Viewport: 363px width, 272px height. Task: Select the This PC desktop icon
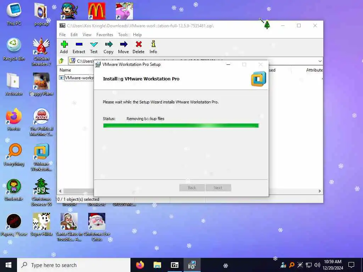pos(14,14)
